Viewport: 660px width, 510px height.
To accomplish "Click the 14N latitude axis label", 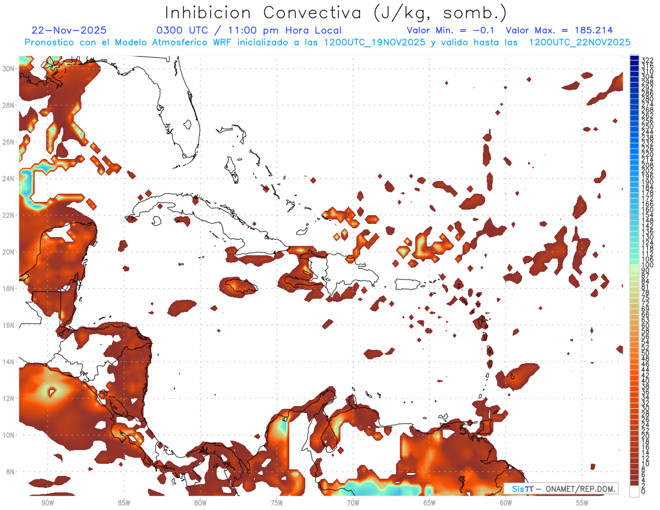I will pyautogui.click(x=8, y=361).
